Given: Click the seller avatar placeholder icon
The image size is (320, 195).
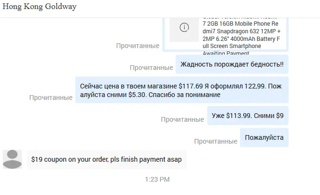Looking at the screenshot, I should tap(12, 159).
